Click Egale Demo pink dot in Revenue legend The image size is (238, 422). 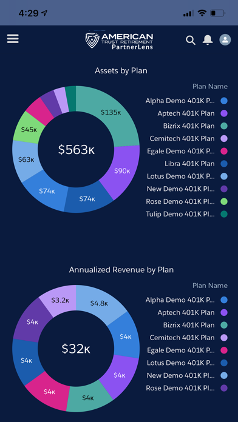[x=223, y=350]
